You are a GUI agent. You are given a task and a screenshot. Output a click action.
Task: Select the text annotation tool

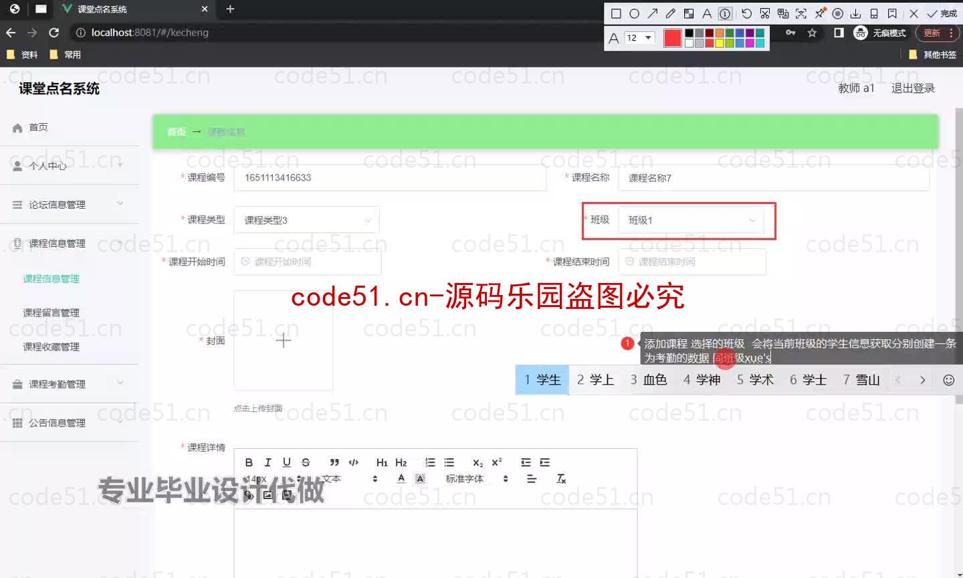pyautogui.click(x=706, y=13)
